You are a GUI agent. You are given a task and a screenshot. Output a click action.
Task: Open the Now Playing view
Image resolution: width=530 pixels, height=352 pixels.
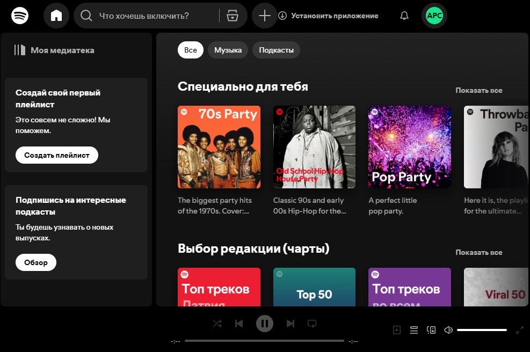(397, 330)
